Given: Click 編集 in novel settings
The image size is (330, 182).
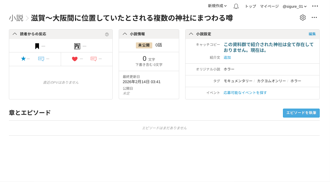Looking at the screenshot, I should tap(312, 34).
